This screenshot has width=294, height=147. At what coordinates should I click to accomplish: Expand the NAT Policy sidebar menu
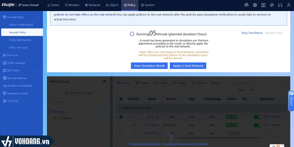click(x=22, y=71)
